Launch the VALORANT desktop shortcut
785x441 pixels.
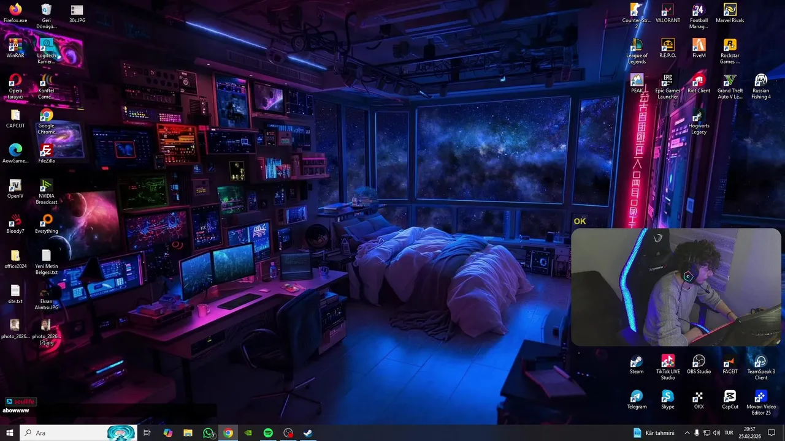click(668, 13)
